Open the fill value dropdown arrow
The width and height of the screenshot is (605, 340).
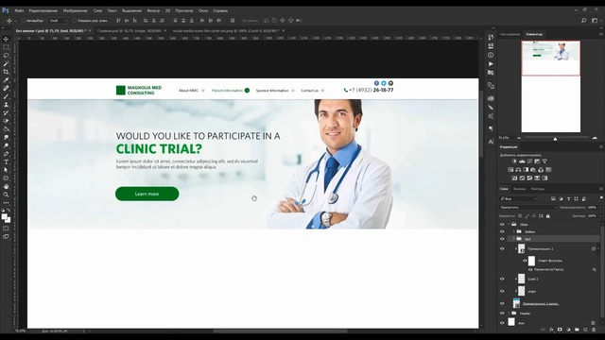click(600, 216)
